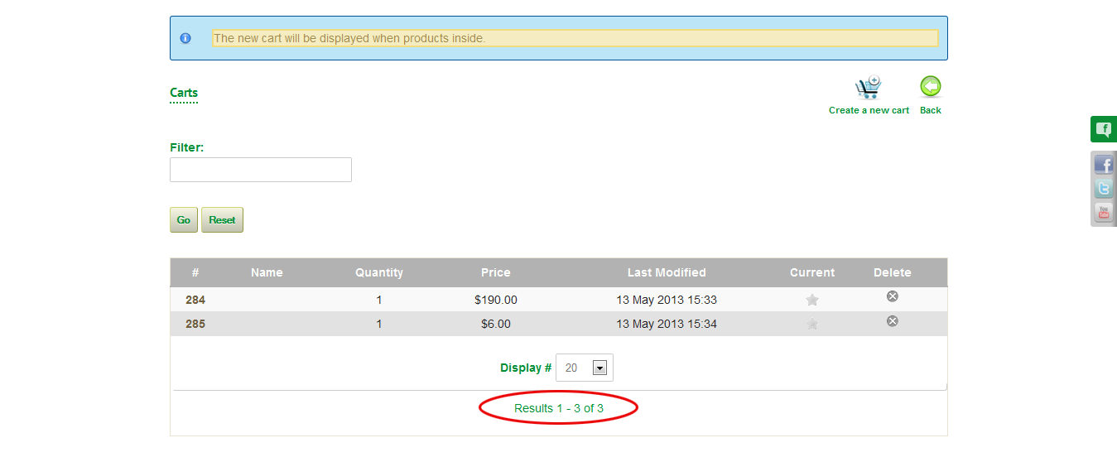Open the green Facebook chat side tab
This screenshot has width=1117, height=457.
[x=1103, y=129]
